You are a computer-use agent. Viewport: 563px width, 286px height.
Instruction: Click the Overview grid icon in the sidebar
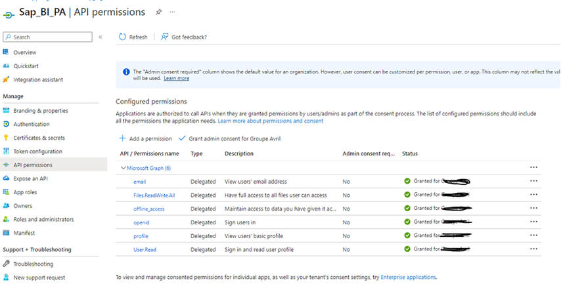(x=6, y=52)
